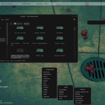Expand the Scrot submenu

[50, 87]
